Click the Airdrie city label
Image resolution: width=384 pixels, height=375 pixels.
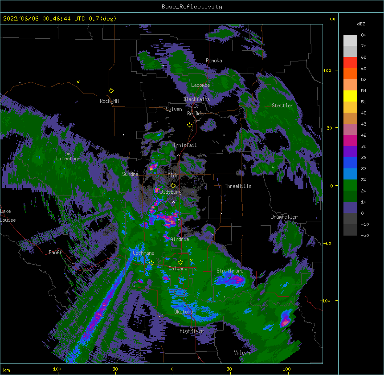tap(180, 239)
